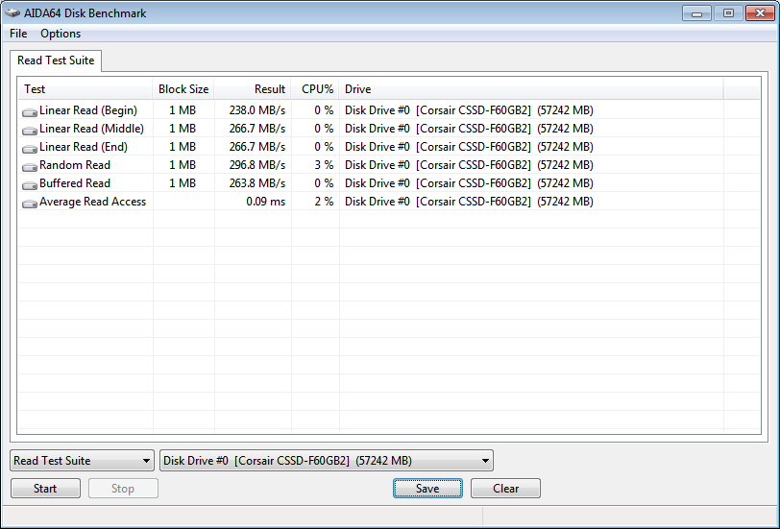Click the AIDA64 title bar app icon

(12, 12)
